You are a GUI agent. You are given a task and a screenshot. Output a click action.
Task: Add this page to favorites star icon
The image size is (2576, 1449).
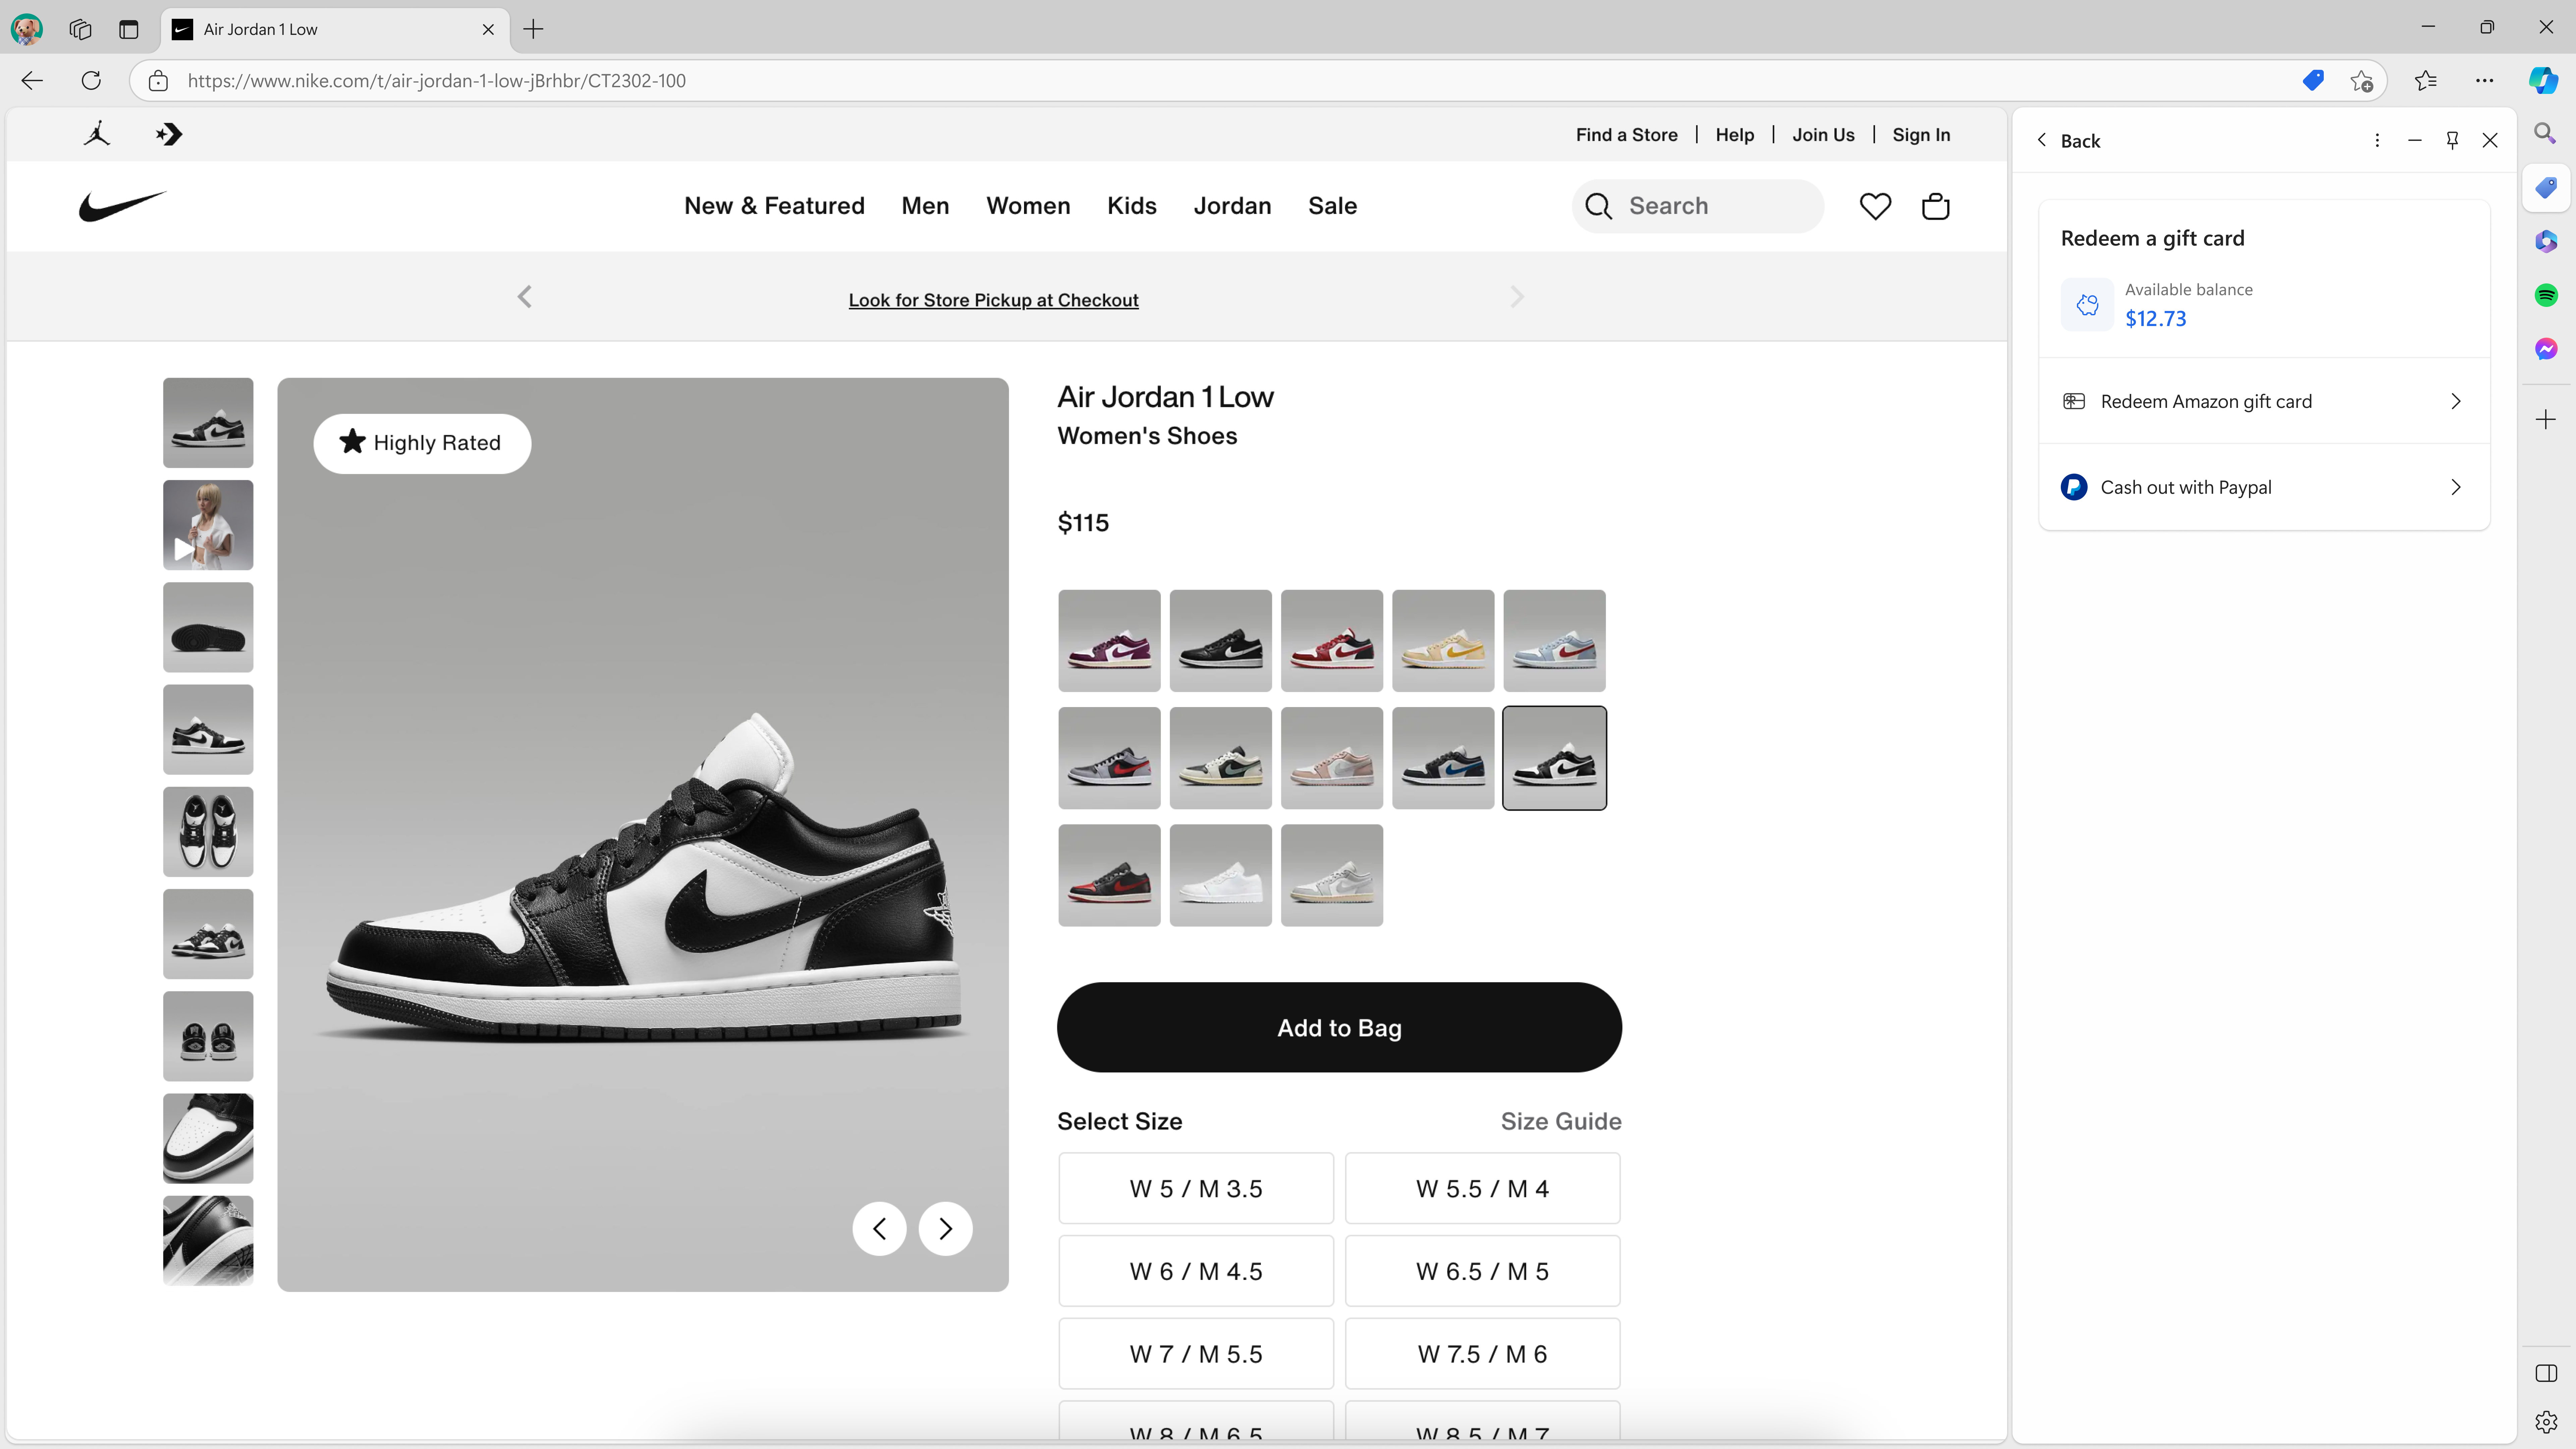[x=2362, y=81]
